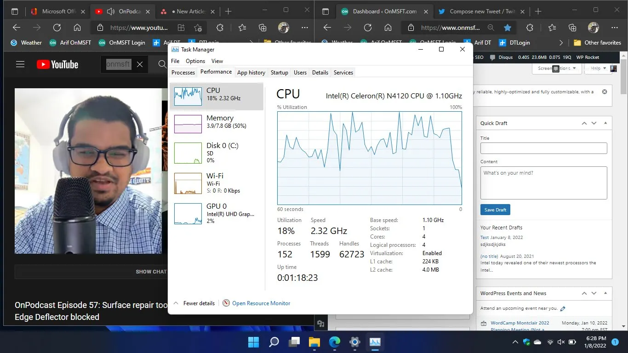Open Settings from the Windows taskbar

click(x=354, y=342)
